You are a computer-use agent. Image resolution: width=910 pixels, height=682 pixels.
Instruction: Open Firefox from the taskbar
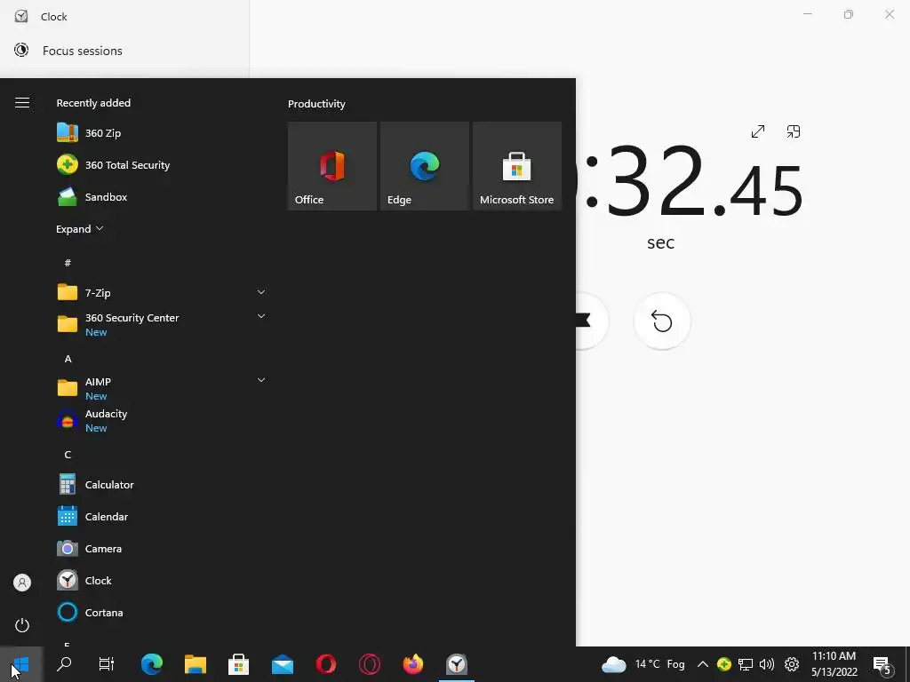(413, 664)
